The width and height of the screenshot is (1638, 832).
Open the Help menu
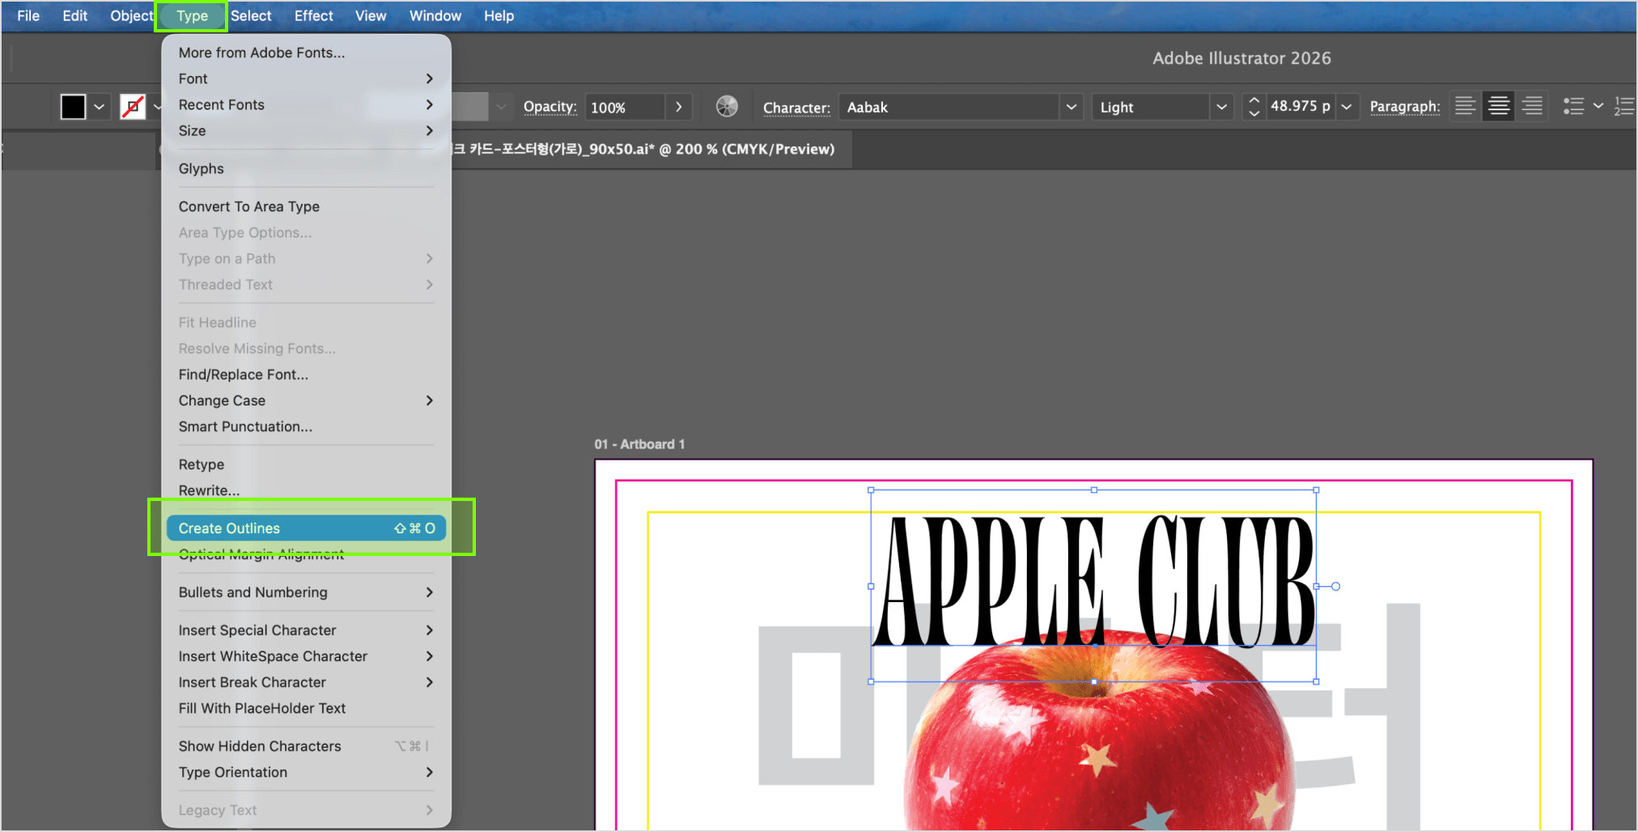pyautogui.click(x=499, y=15)
